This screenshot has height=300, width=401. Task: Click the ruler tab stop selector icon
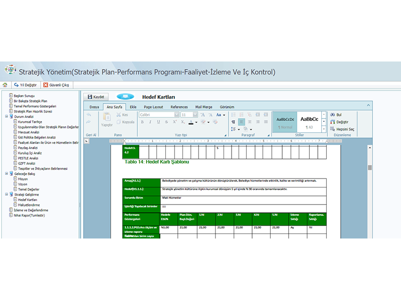point(87,141)
